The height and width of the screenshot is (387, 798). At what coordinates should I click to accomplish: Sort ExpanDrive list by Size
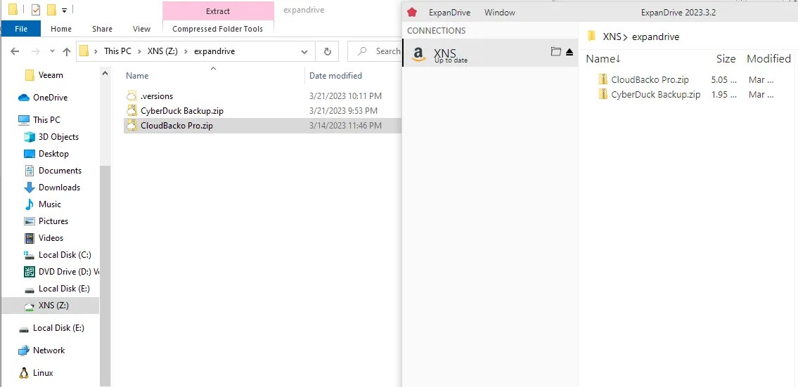click(x=726, y=58)
